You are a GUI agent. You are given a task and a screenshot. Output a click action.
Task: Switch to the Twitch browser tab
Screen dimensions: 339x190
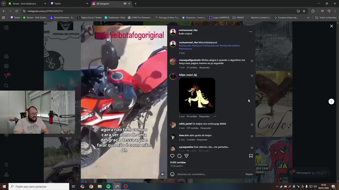point(69,4)
